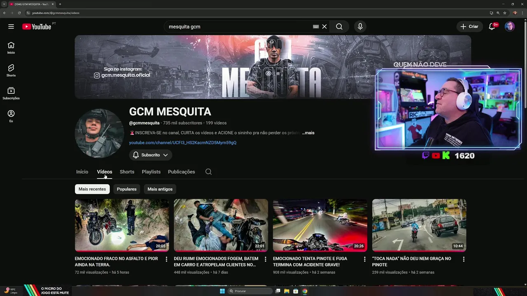Image resolution: width=527 pixels, height=296 pixels.
Task: Open Task View on the taskbar
Action: (x=278, y=291)
